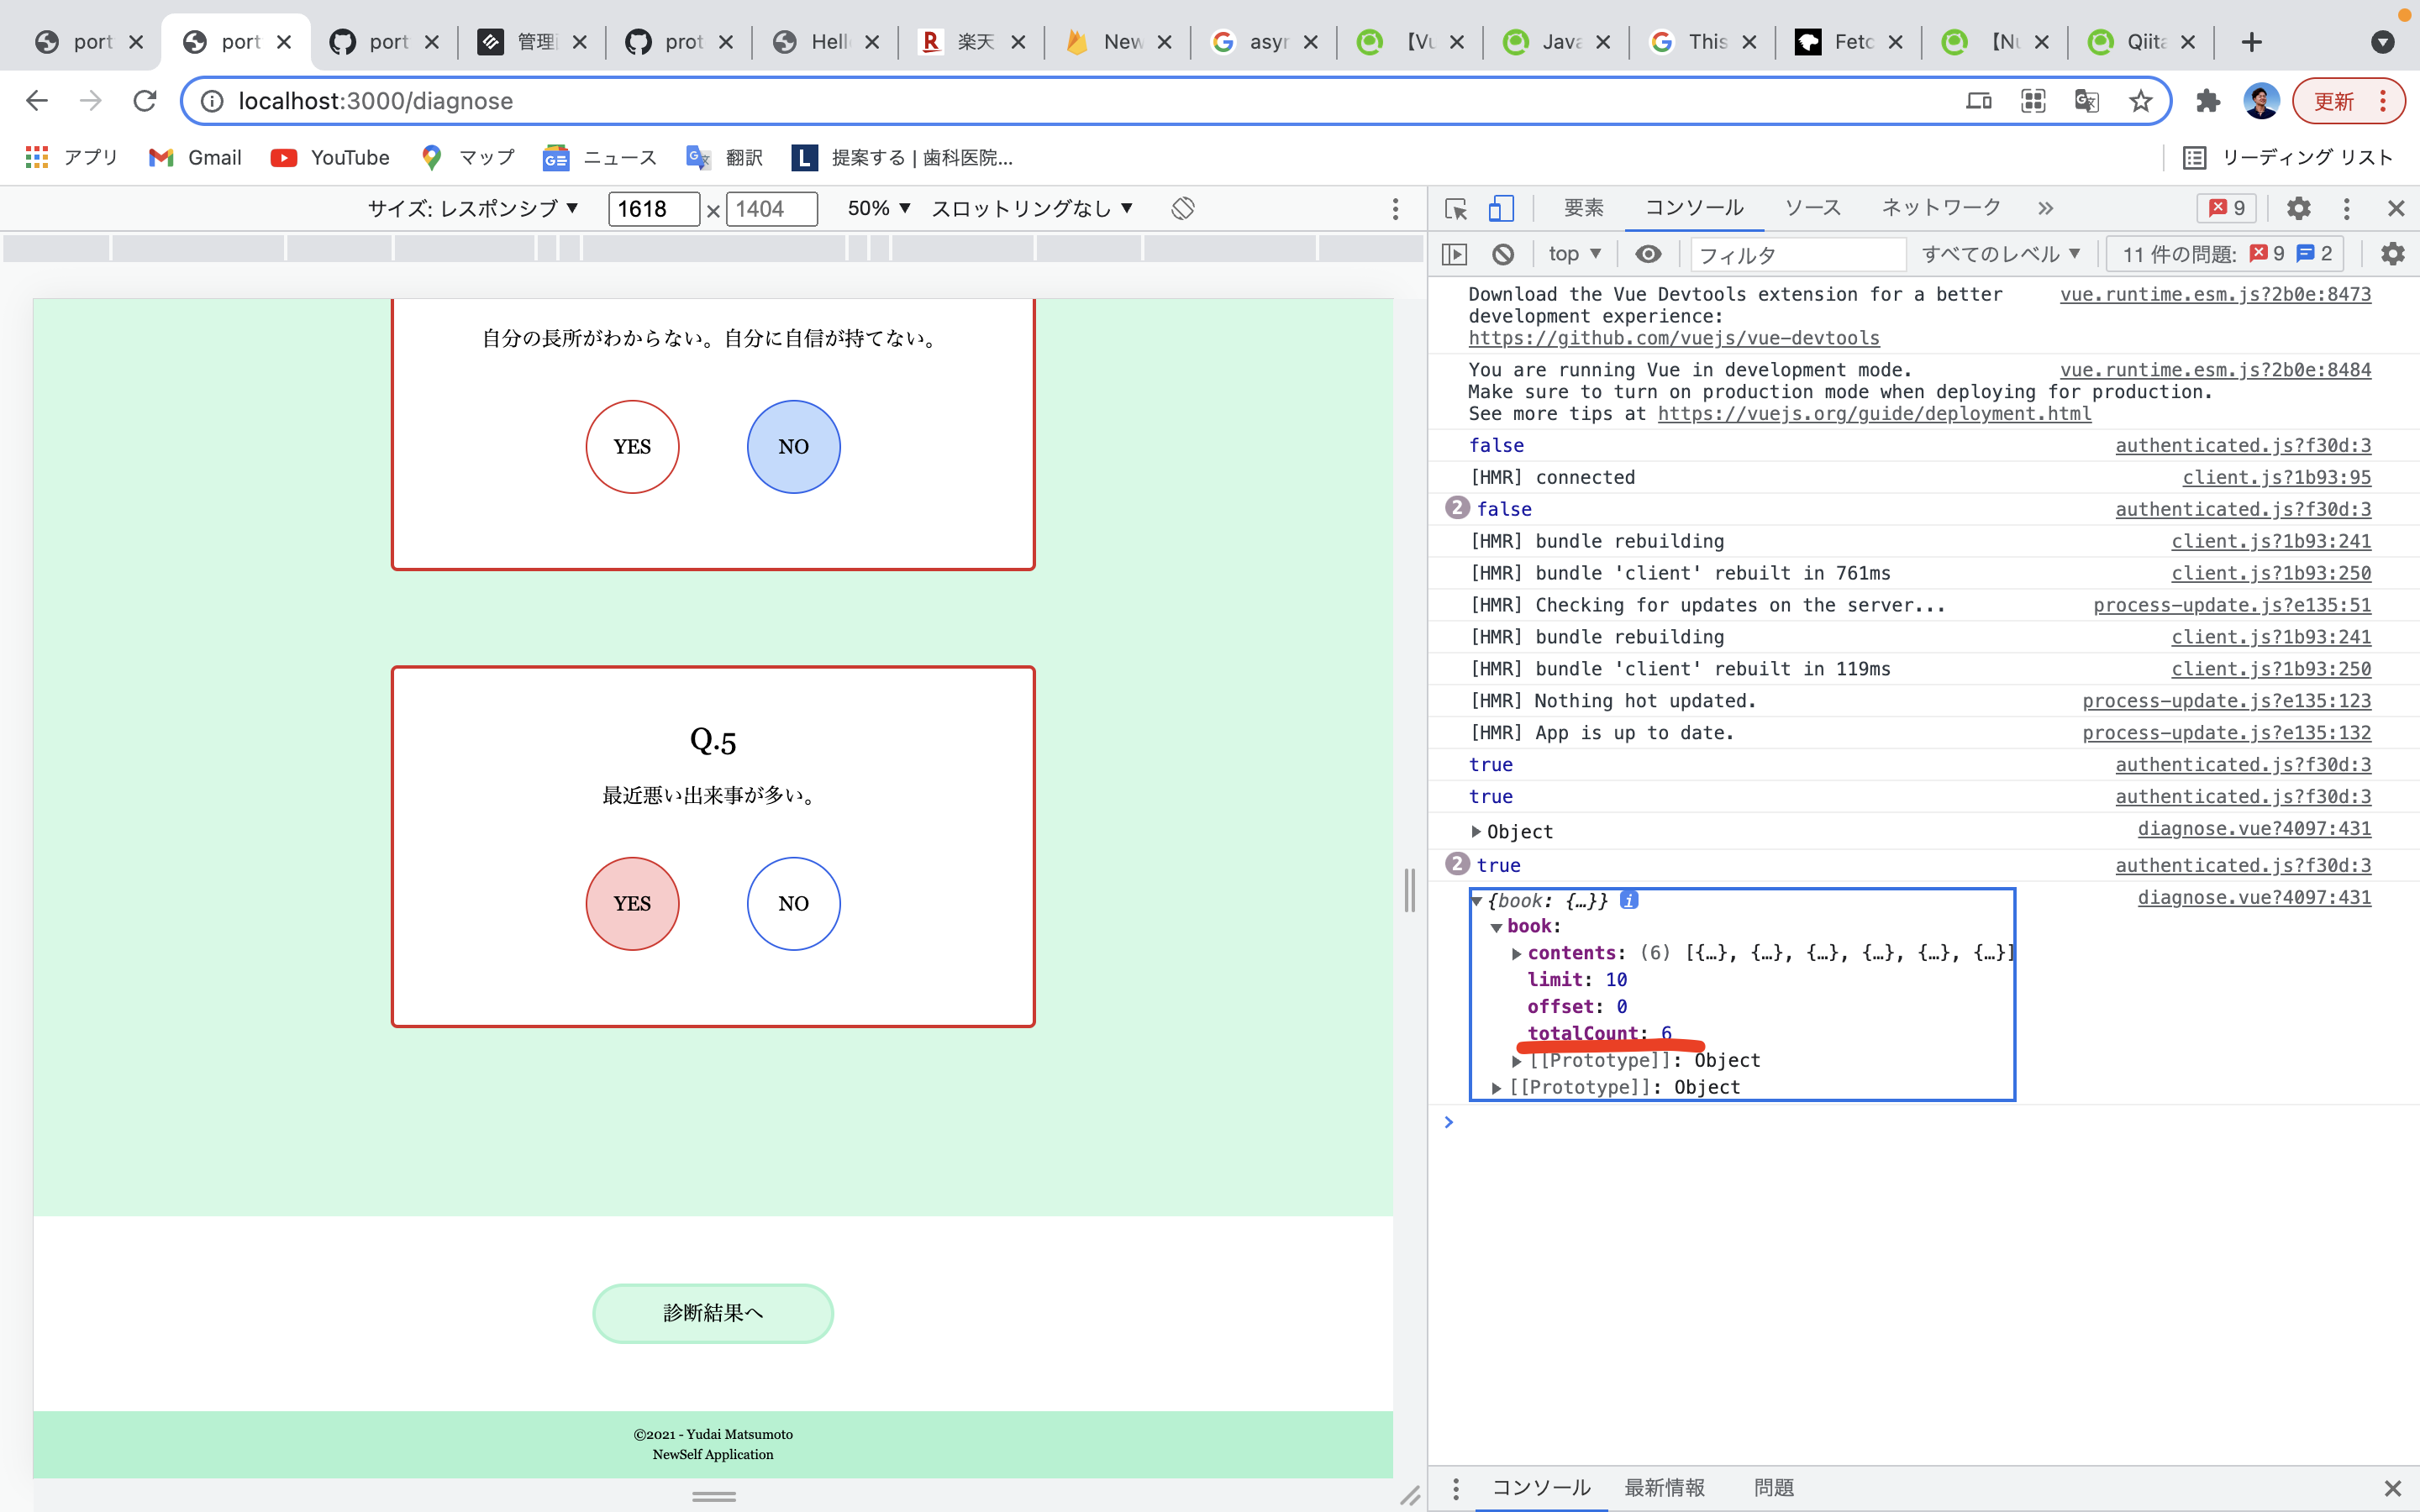2420x1512 pixels.
Task: Select YES for the self-confidence question
Action: (x=632, y=446)
